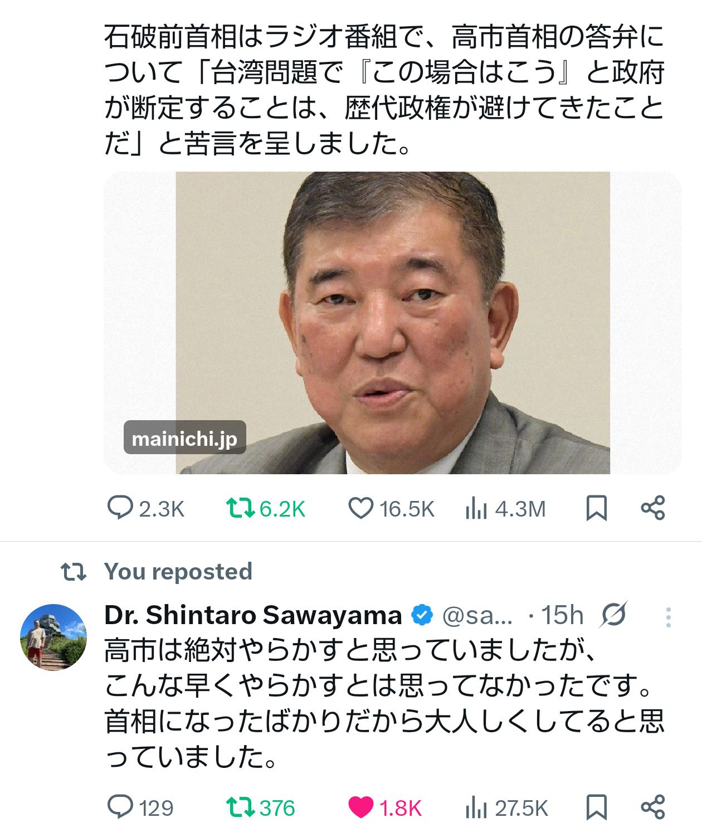Tap the Grok icon on Sawayama's post
702x837 pixels.
tap(613, 615)
